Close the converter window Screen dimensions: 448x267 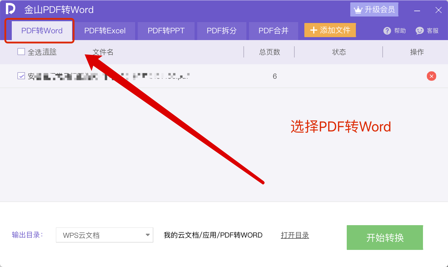coord(438,10)
